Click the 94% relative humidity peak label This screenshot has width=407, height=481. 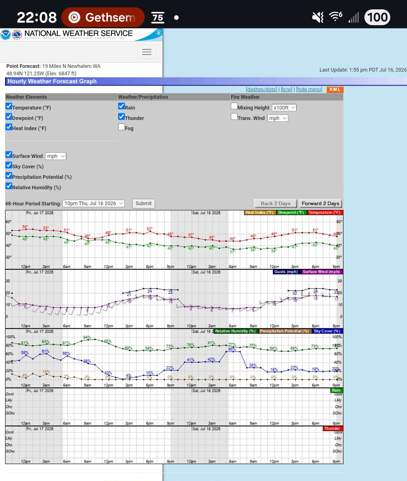point(87,338)
